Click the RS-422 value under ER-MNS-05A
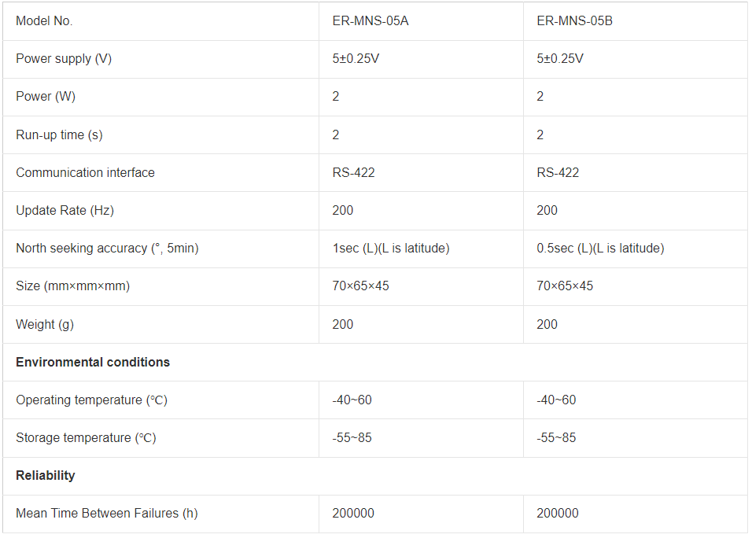 [353, 172]
